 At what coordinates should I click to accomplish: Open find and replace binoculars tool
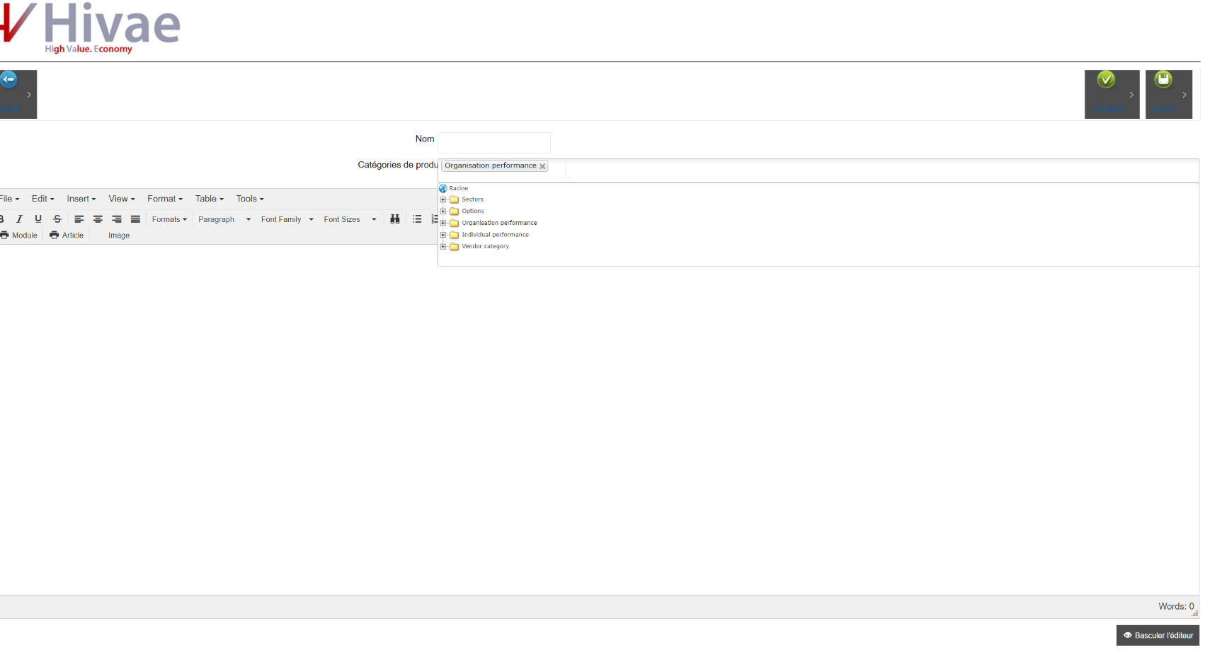click(395, 219)
